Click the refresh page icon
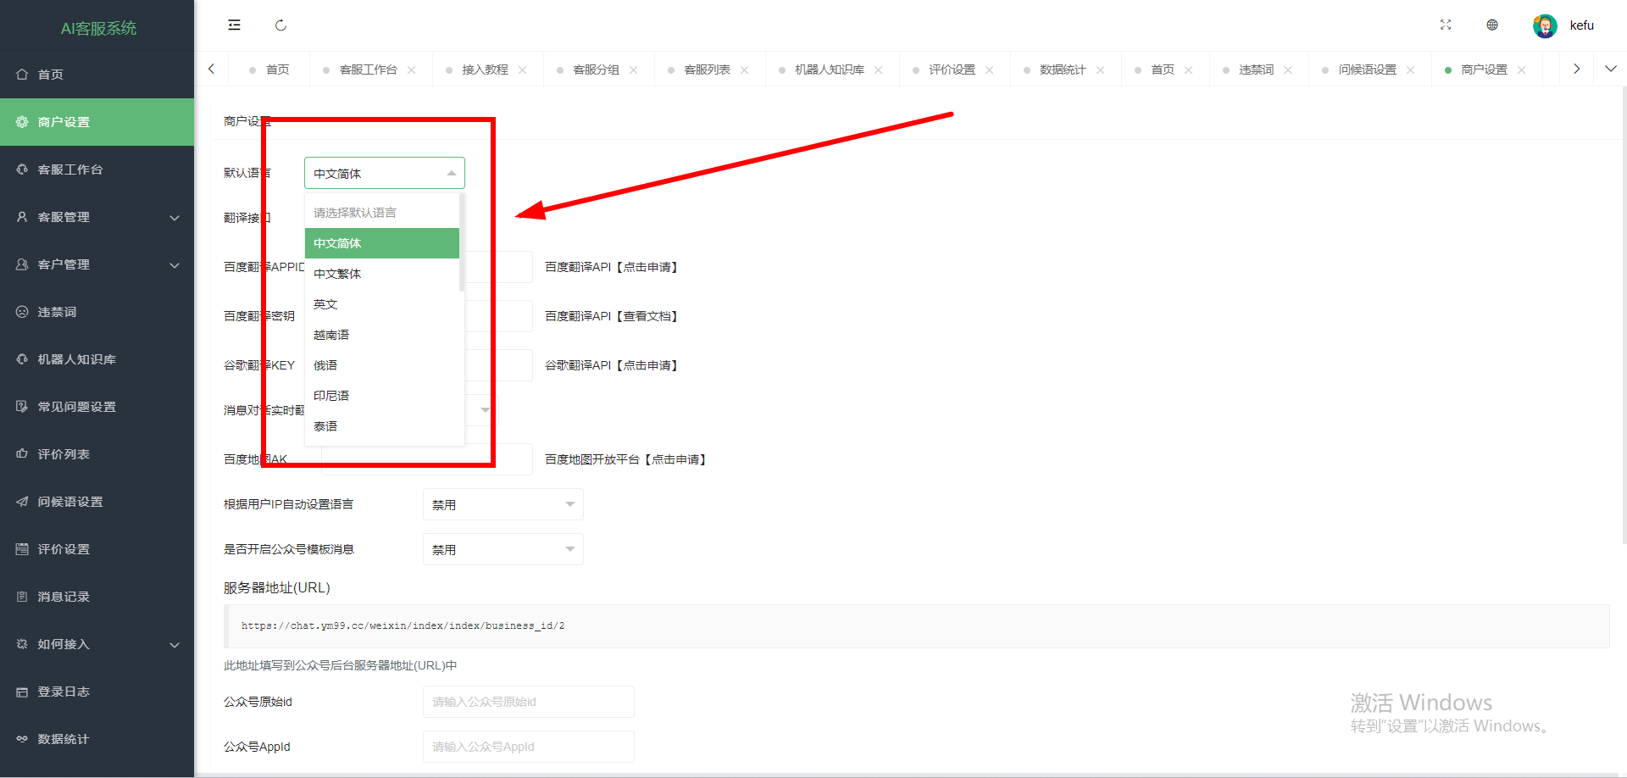Viewport: 1627px width, 778px height. click(x=281, y=25)
